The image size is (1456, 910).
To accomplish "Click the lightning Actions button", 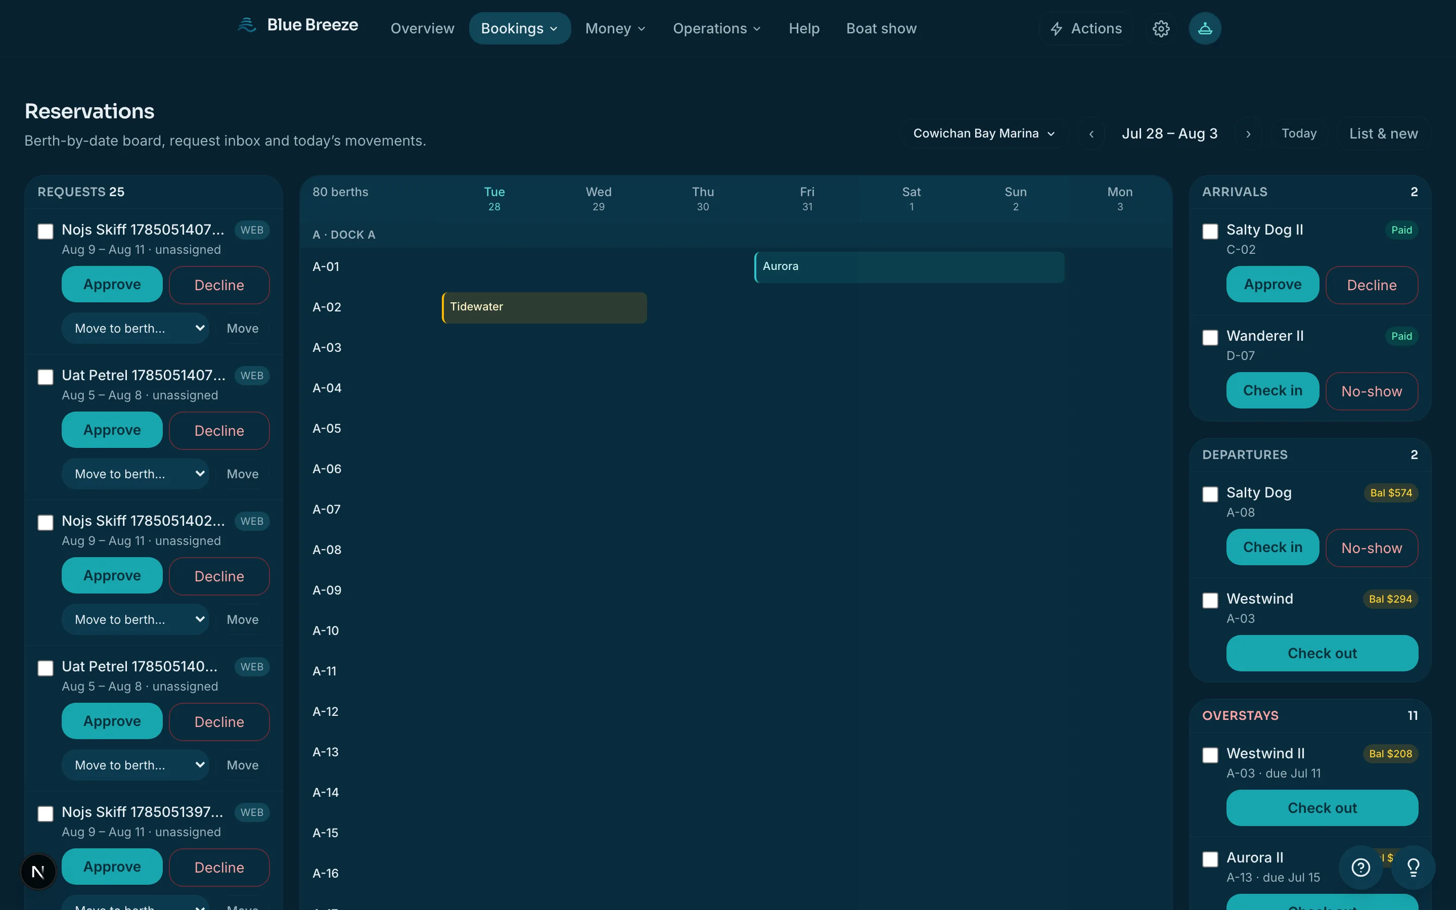I will tap(1085, 28).
